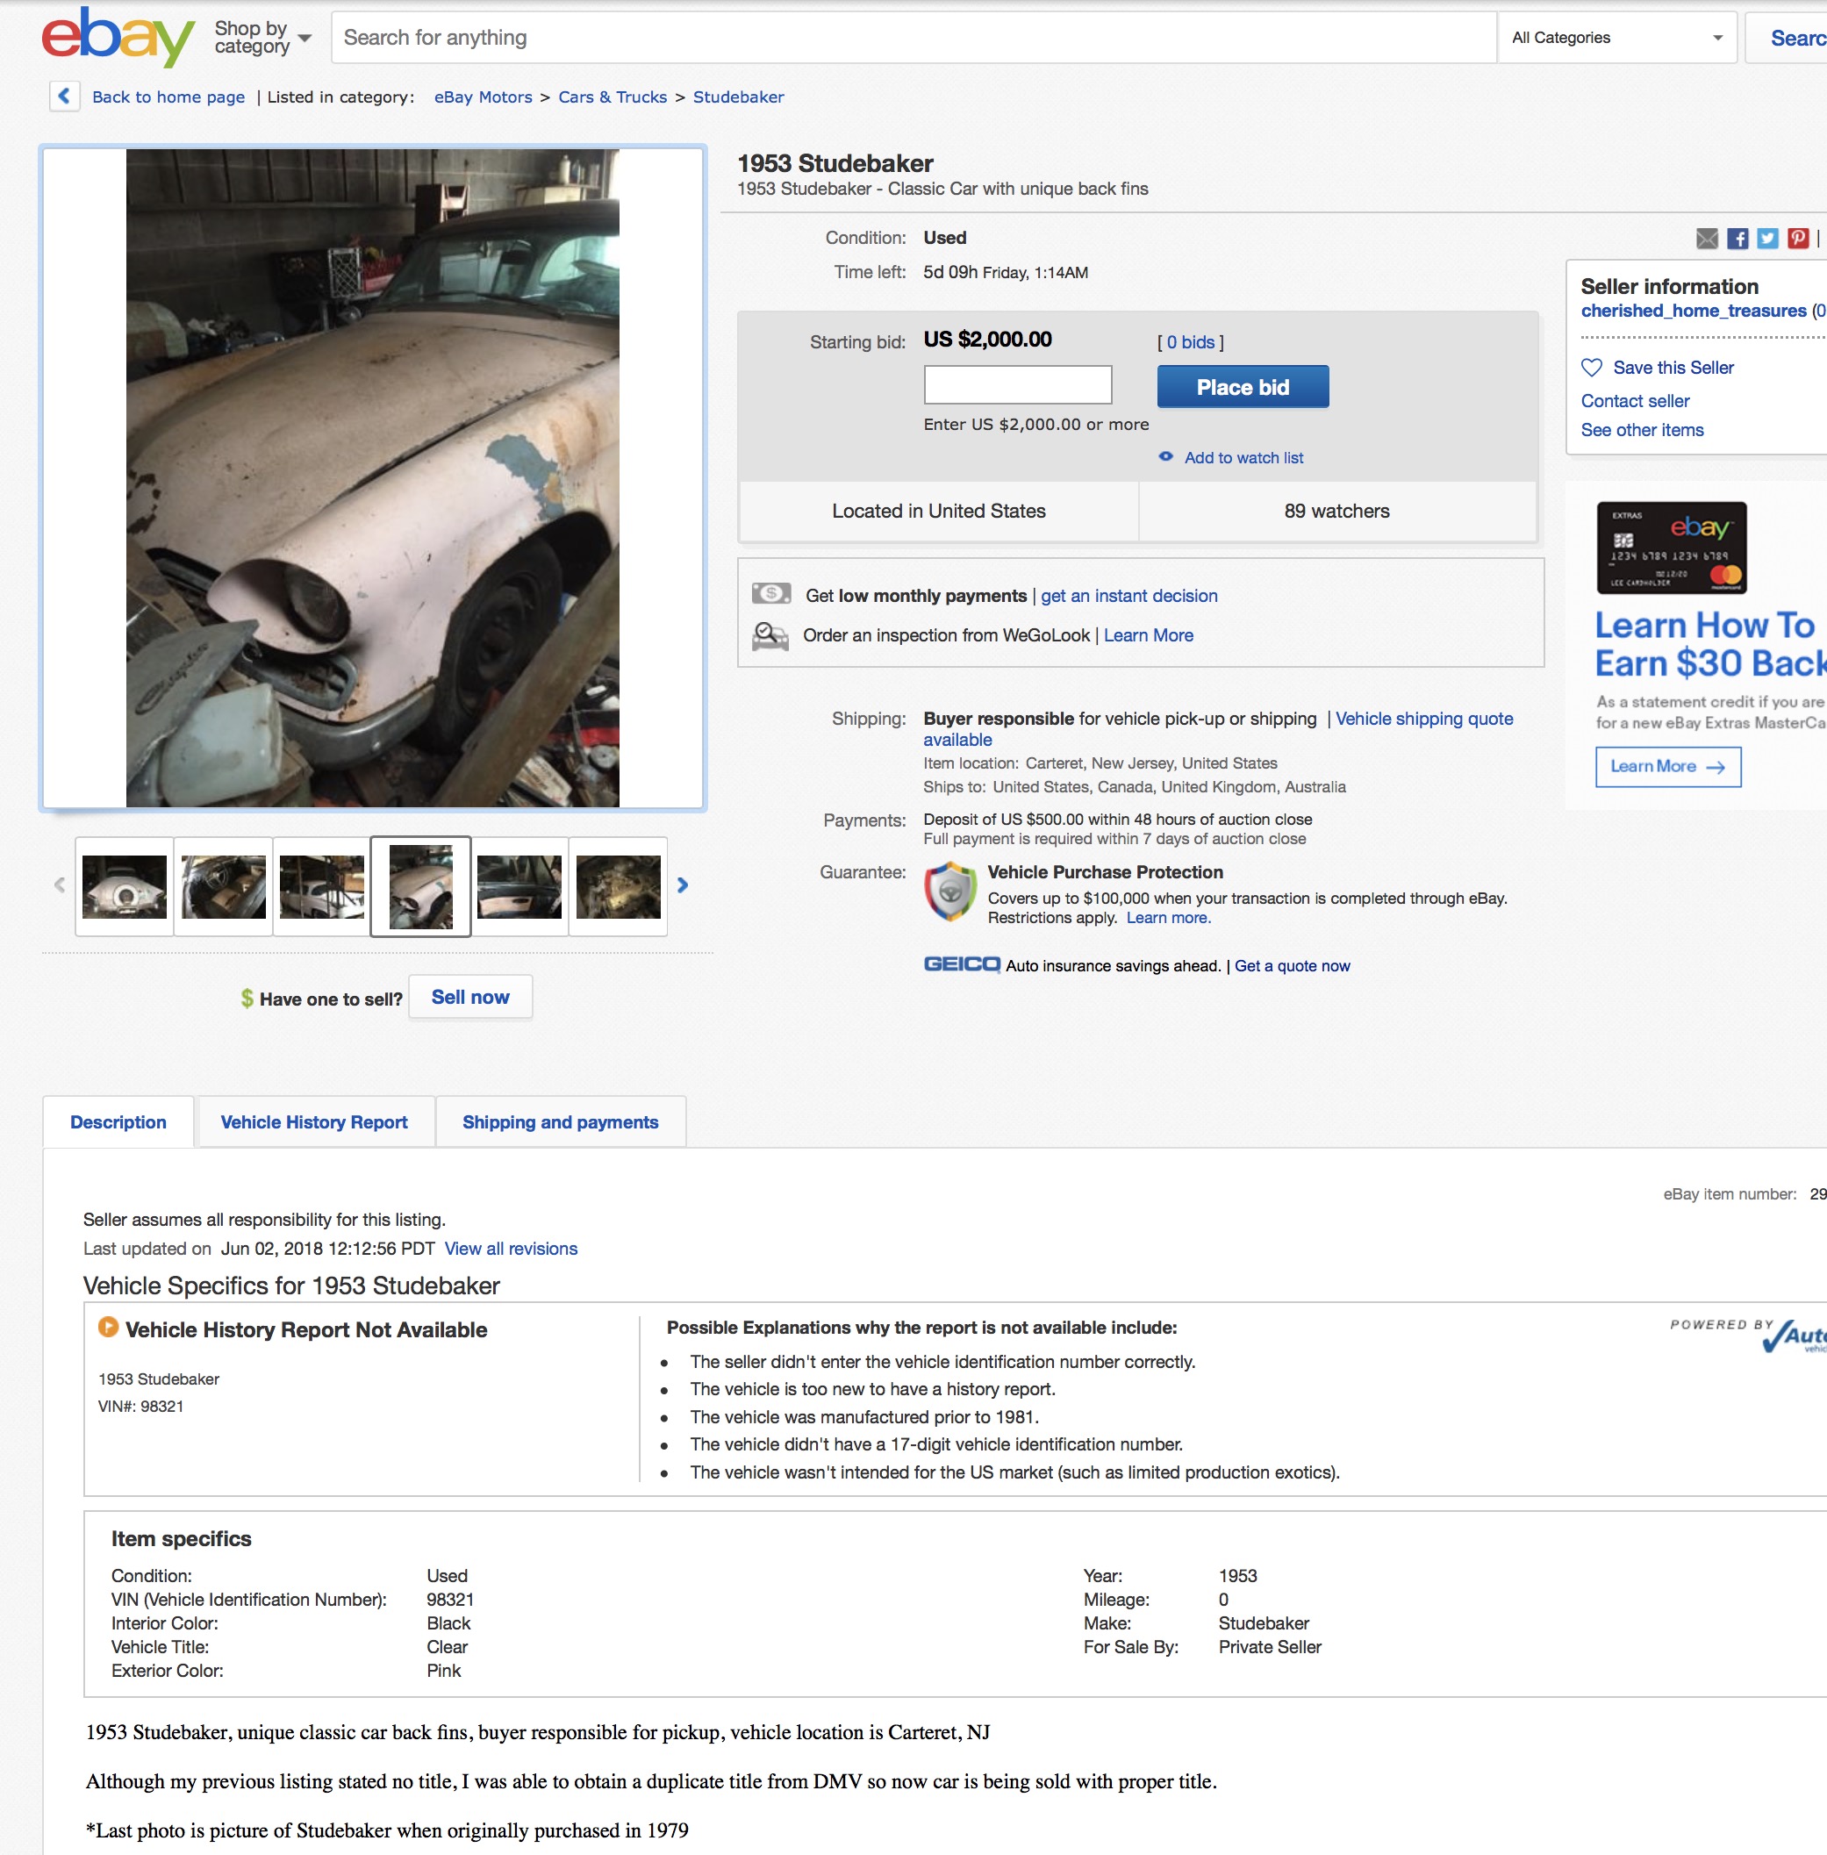Click the green dollar sign icon
The height and width of the screenshot is (1855, 1827).
pyautogui.click(x=247, y=998)
